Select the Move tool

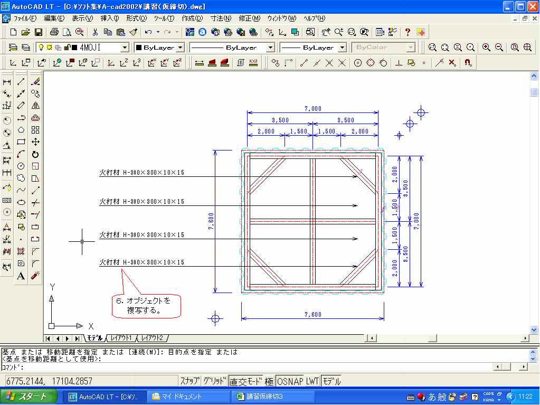(35, 142)
